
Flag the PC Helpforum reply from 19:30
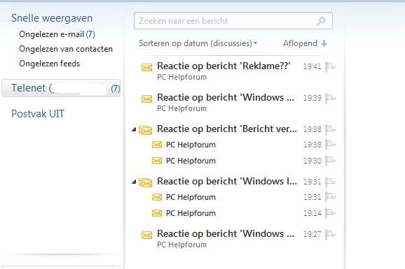coord(330,161)
